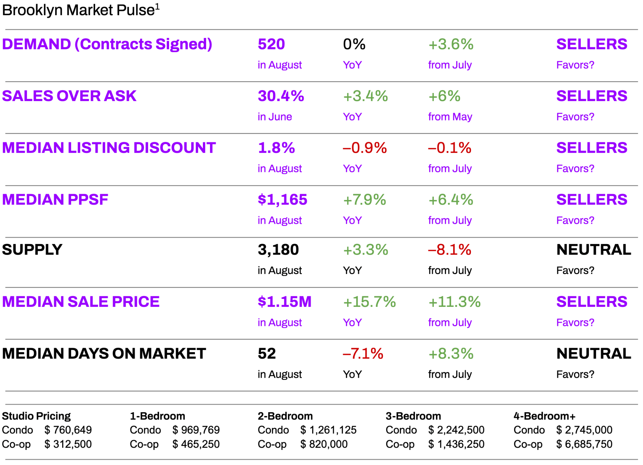The height and width of the screenshot is (465, 643).
Task: Select the 4-Bedroom+ pricing header
Action: (544, 416)
